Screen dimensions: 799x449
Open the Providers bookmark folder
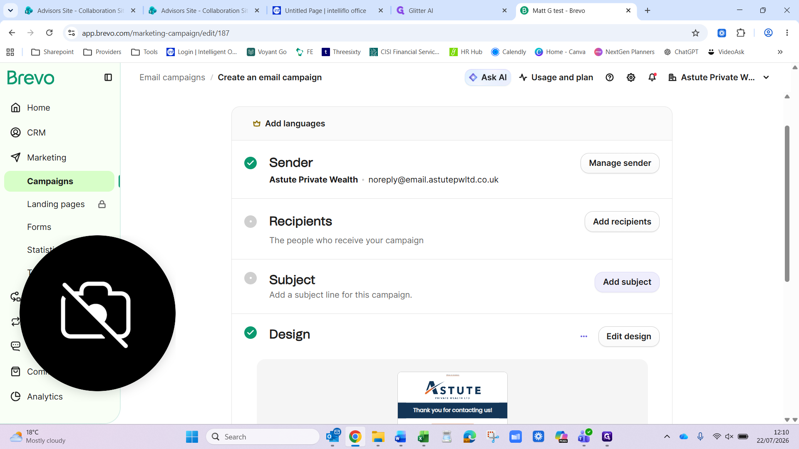tap(102, 52)
